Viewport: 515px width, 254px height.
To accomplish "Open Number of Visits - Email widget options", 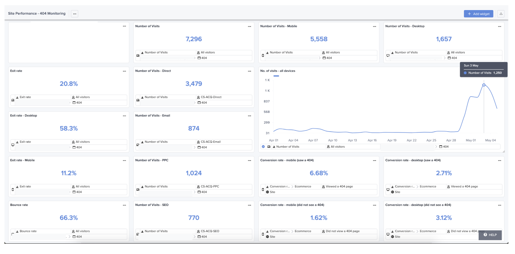I will 249,116.
